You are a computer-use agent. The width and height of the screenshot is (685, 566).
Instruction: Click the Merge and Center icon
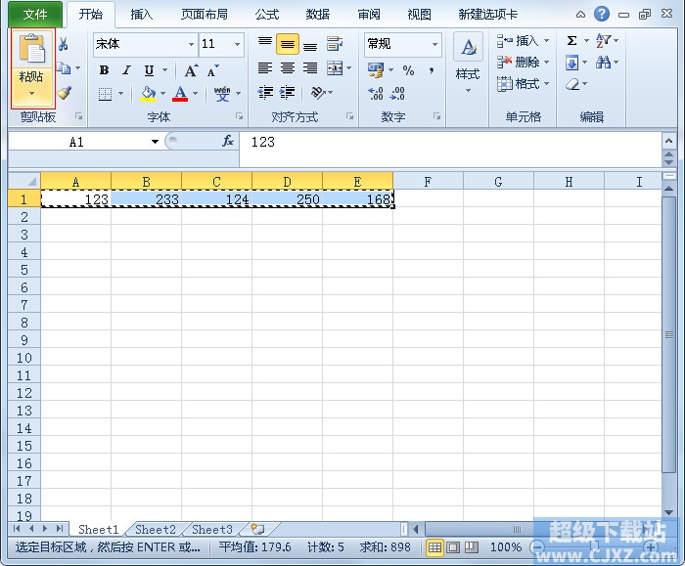pos(335,68)
